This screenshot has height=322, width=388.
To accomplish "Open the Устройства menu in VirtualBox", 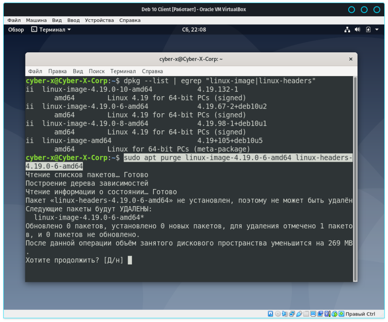I will tap(99, 20).
